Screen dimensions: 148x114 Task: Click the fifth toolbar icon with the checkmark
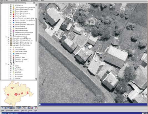click(14, 108)
